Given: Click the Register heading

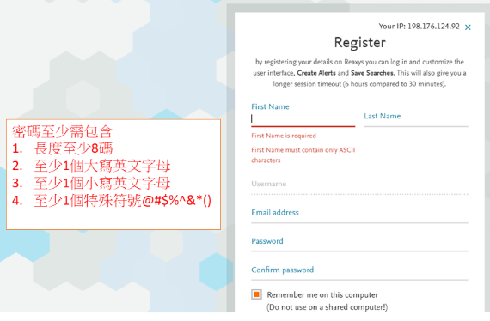Looking at the screenshot, I should tap(359, 43).
